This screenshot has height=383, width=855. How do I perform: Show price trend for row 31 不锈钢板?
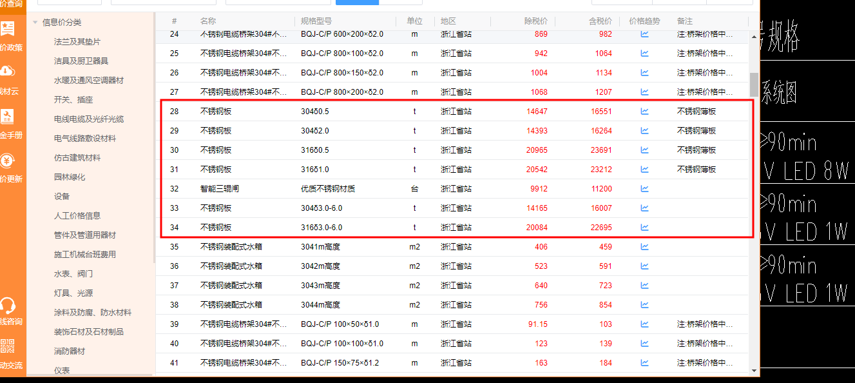644,170
